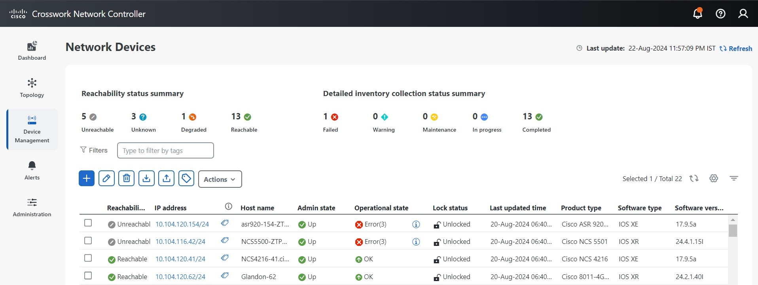Focus the Type to filter by tags field
Screen dimensions: 758x285
coord(165,150)
